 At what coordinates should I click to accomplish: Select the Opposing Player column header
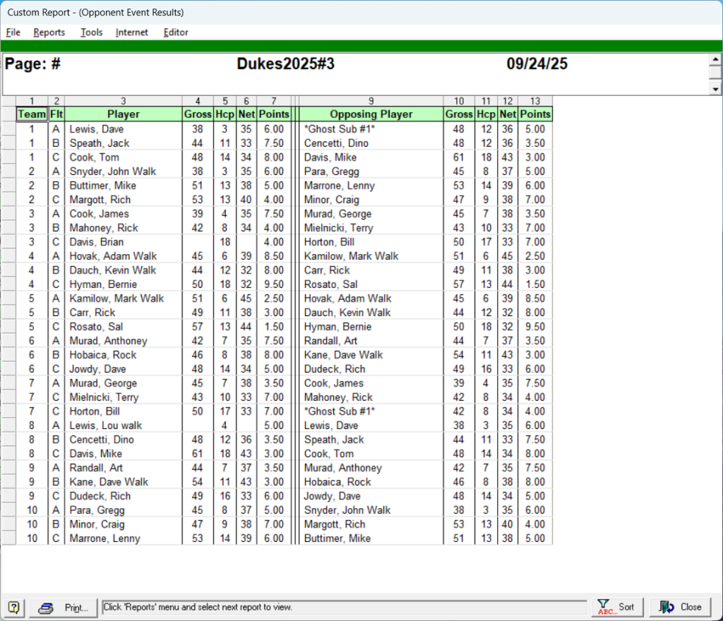(x=371, y=114)
